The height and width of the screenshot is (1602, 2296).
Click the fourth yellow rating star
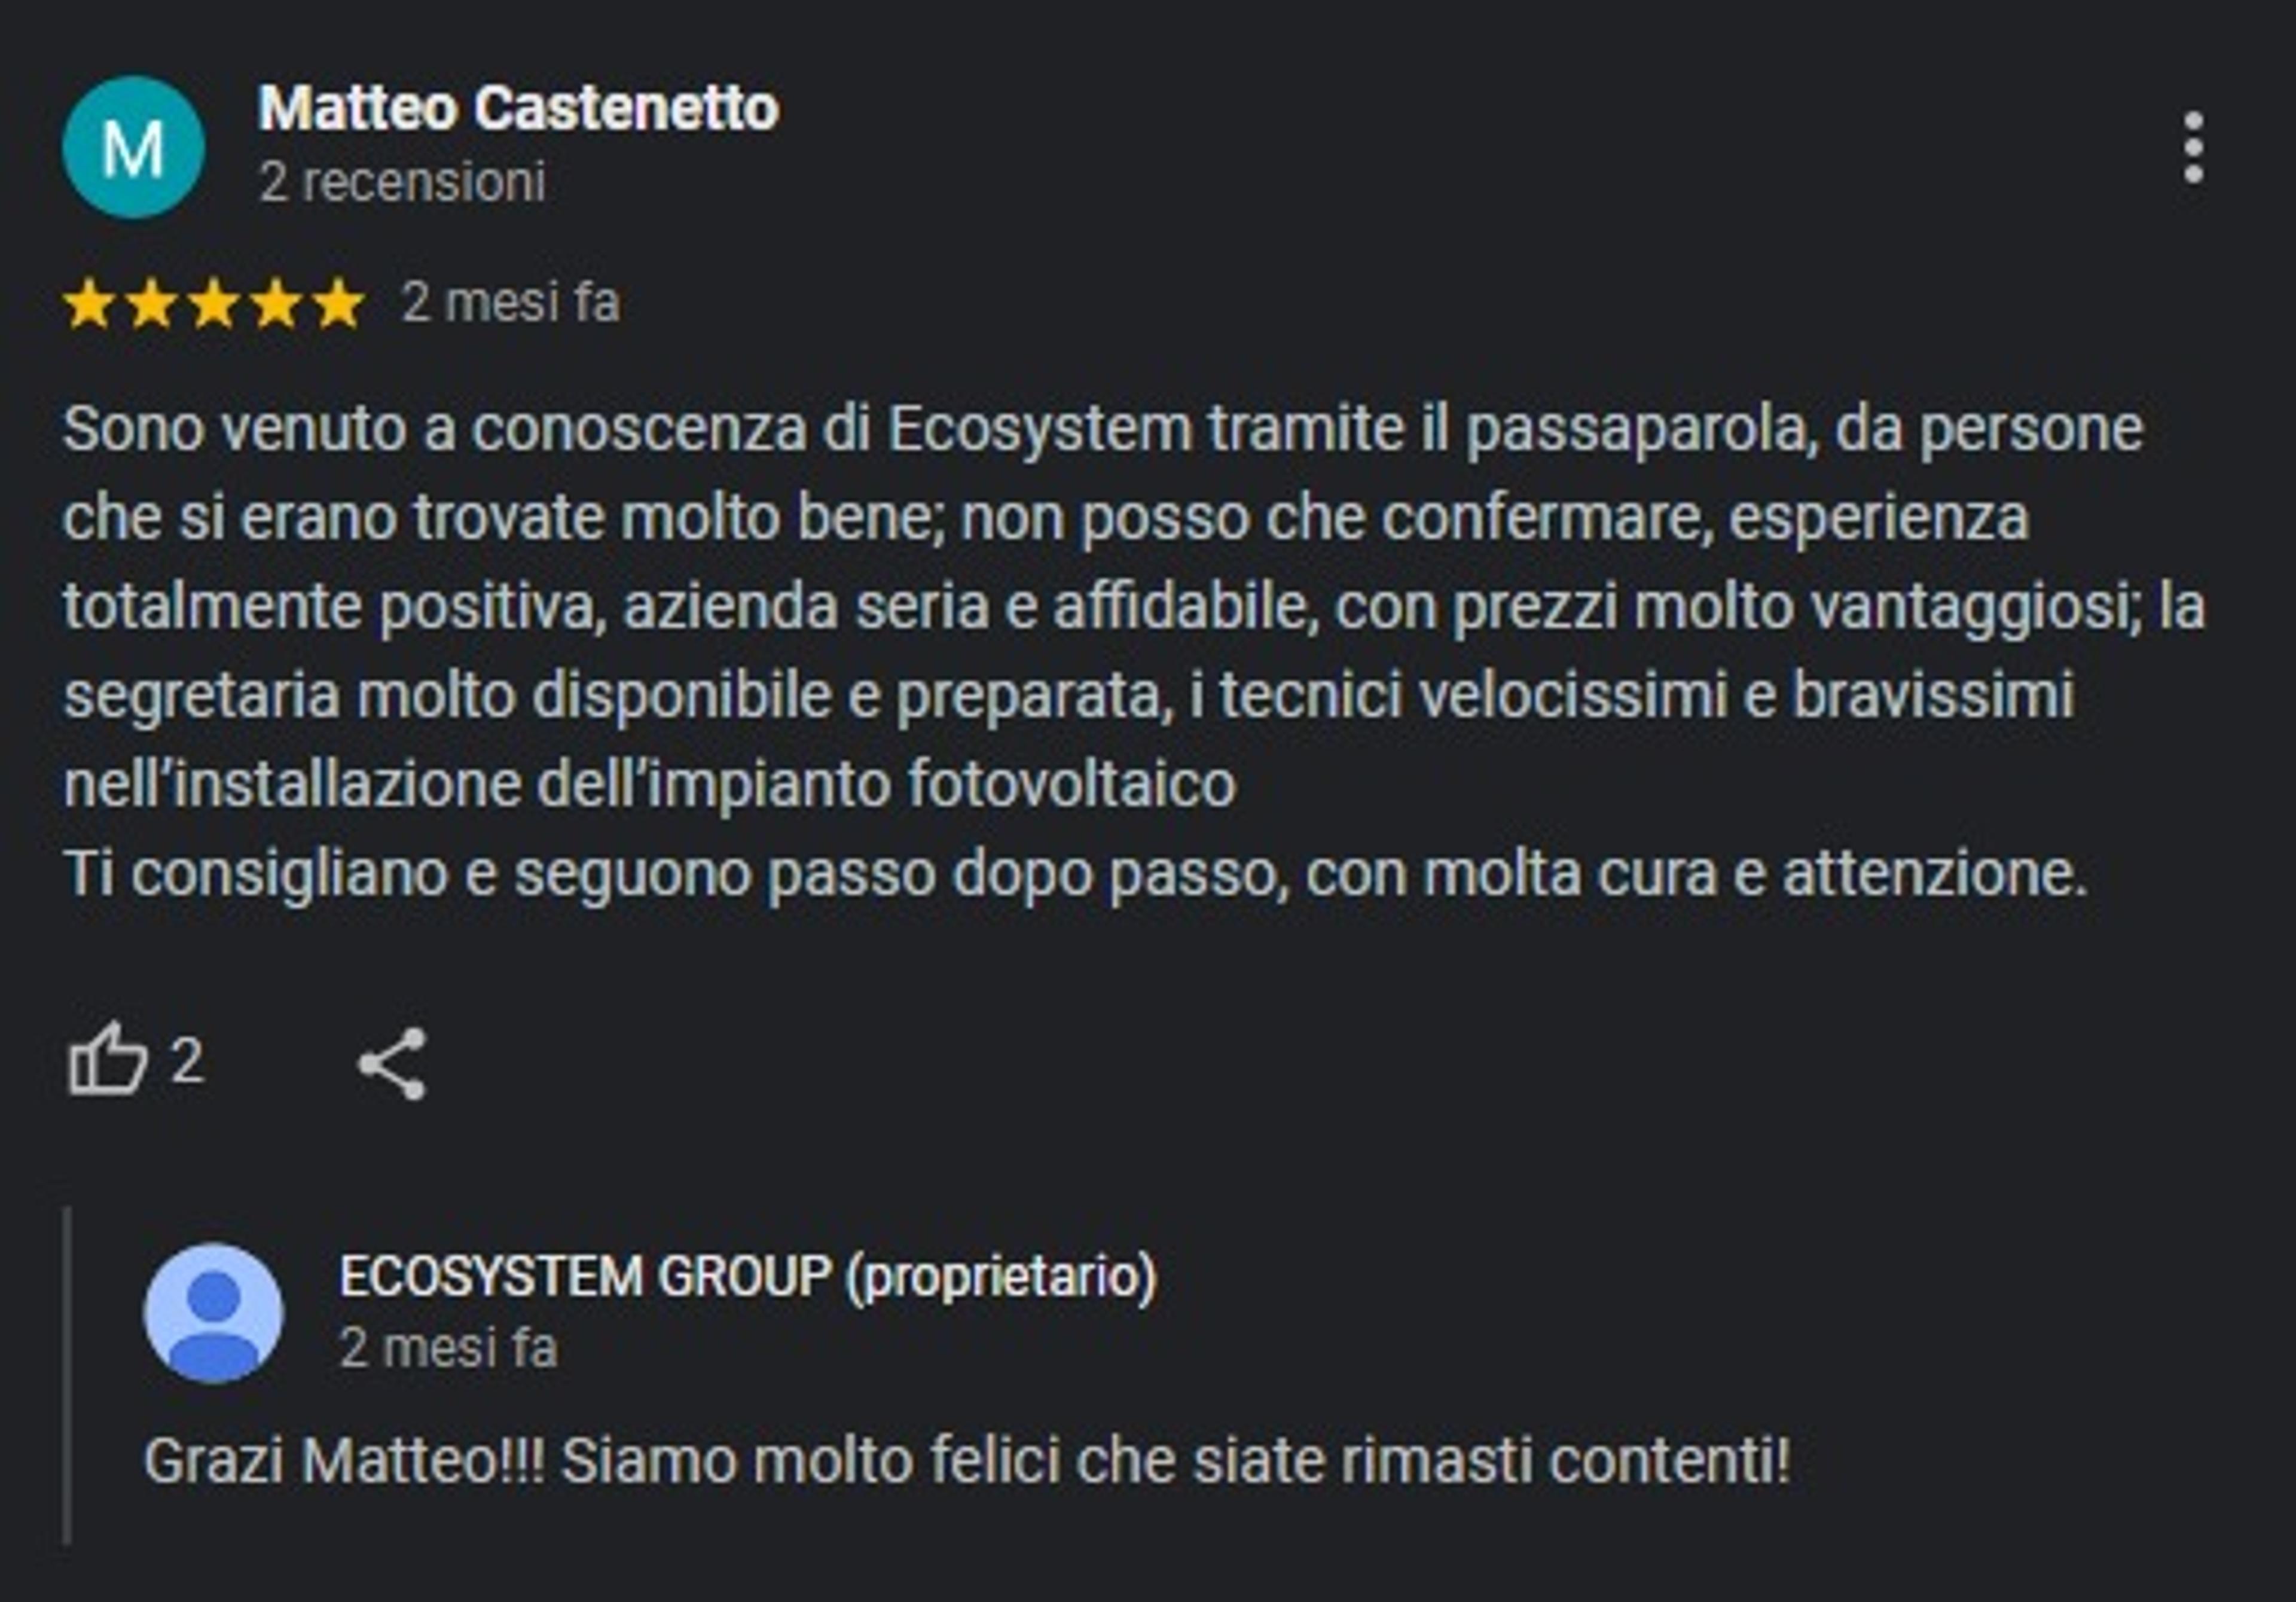[x=276, y=304]
